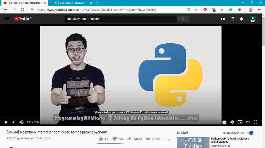Open the YouTube apps grid
Image resolution: width=265 pixels, height=148 pixels.
click(x=232, y=19)
